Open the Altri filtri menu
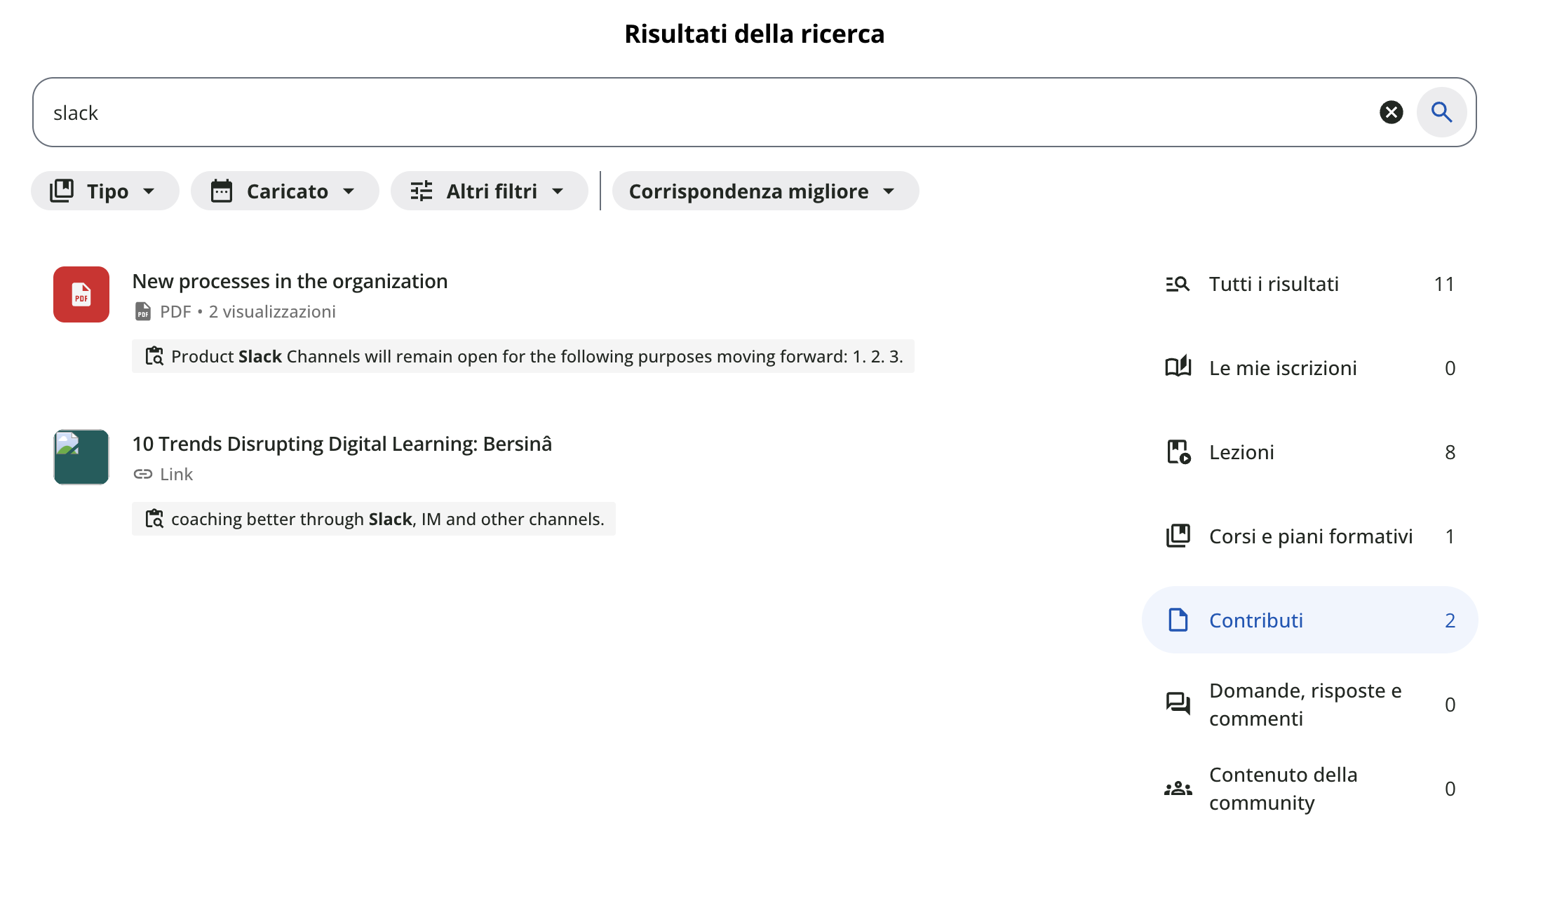This screenshot has height=903, width=1543. (x=490, y=191)
